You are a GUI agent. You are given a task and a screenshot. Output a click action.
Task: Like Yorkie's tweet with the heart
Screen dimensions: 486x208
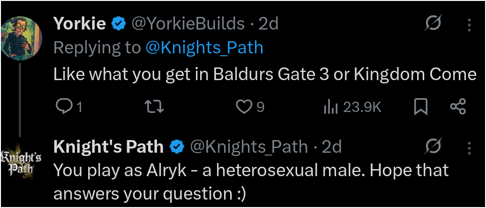tap(243, 107)
